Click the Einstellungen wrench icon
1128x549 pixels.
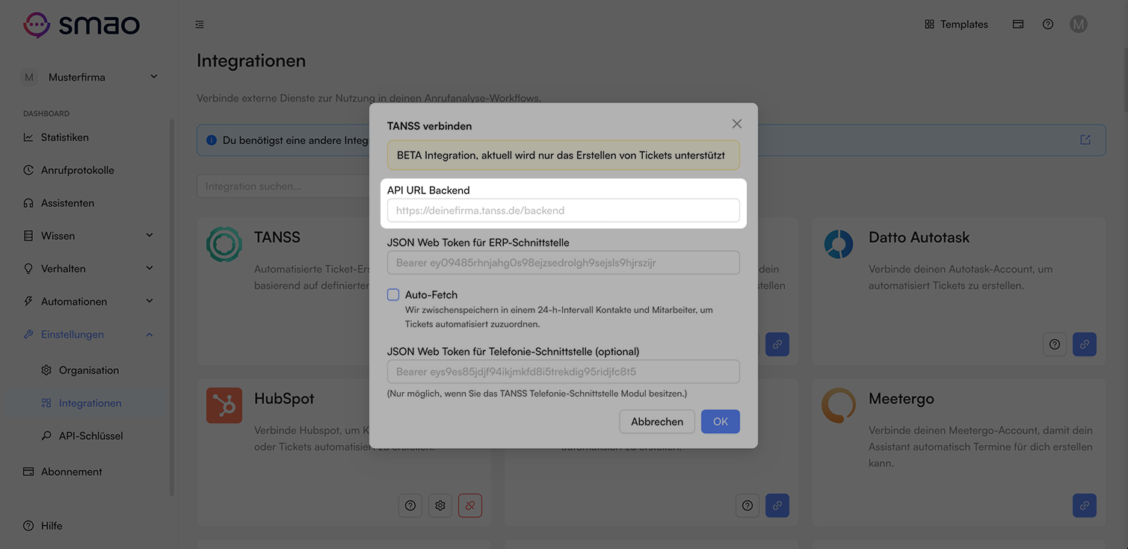click(28, 335)
